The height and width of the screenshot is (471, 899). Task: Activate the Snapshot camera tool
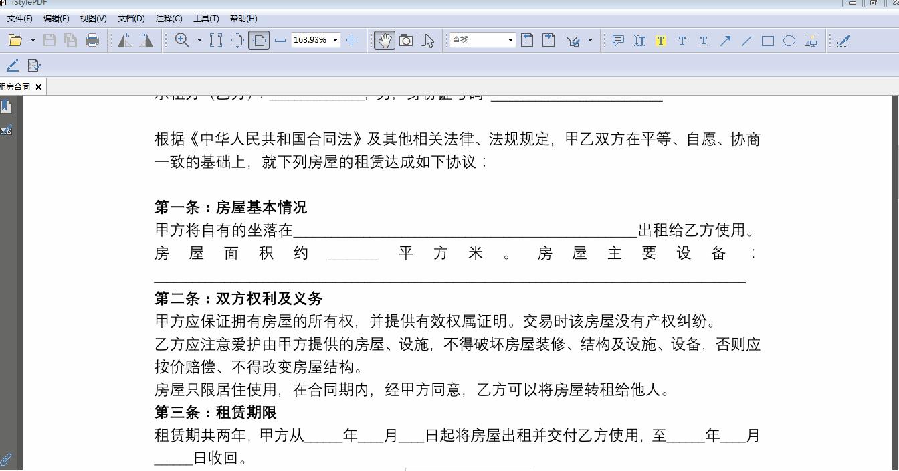[x=405, y=40]
